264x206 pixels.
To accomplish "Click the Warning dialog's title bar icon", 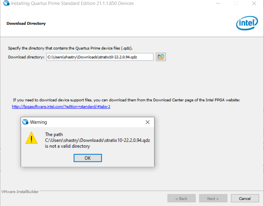I will tap(25, 122).
